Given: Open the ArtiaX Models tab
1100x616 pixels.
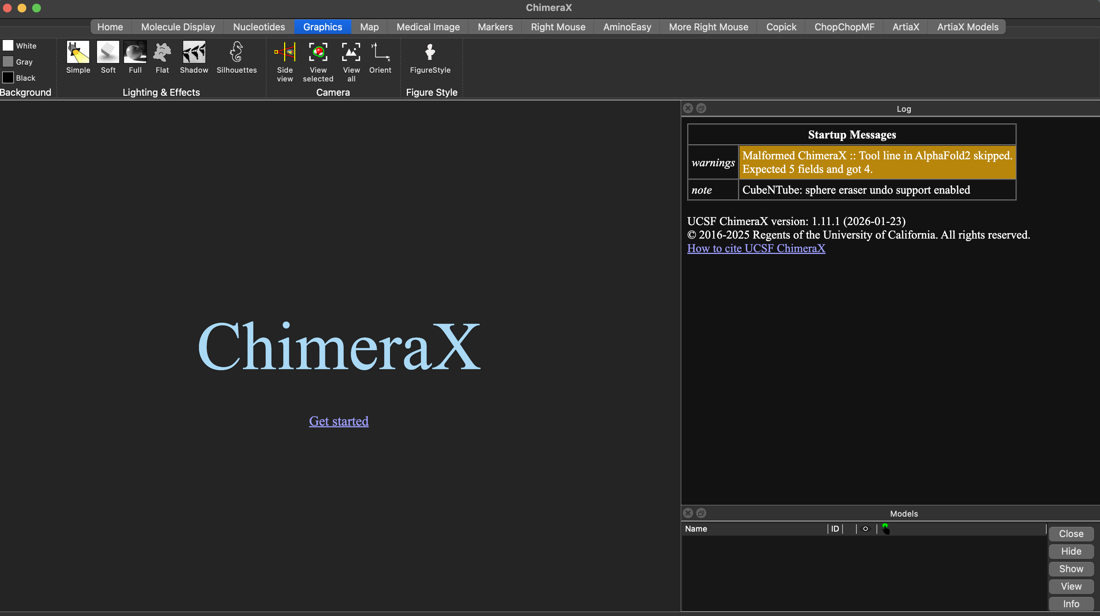Looking at the screenshot, I should pyautogui.click(x=968, y=27).
